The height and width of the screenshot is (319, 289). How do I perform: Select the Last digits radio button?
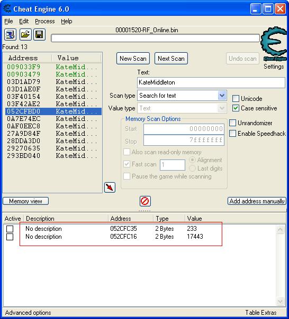point(192,168)
